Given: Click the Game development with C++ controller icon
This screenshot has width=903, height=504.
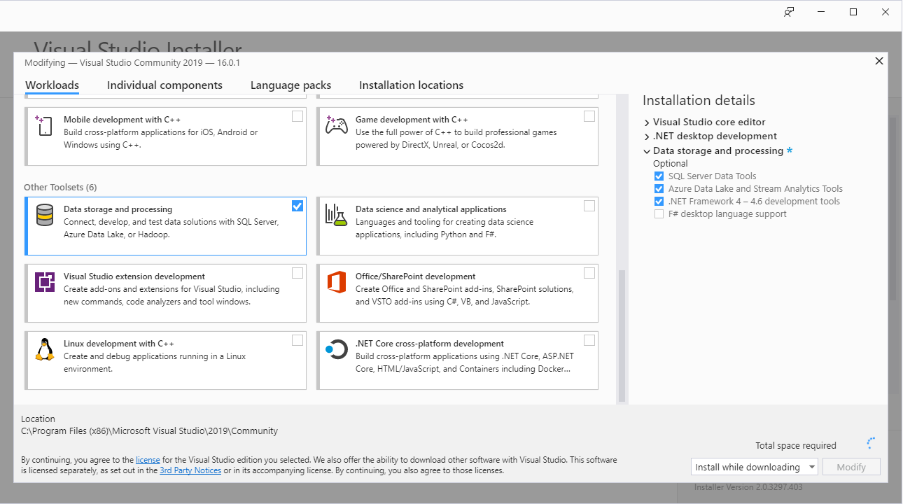Looking at the screenshot, I should click(x=337, y=125).
